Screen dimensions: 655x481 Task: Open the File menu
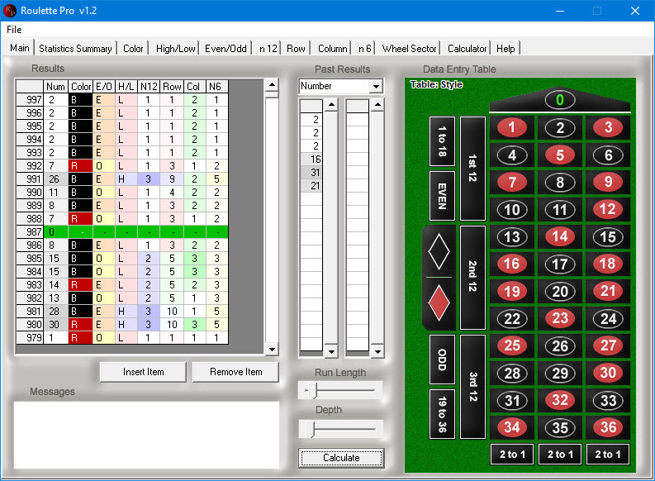[x=14, y=30]
